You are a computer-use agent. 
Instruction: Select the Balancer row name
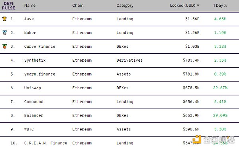(34, 115)
